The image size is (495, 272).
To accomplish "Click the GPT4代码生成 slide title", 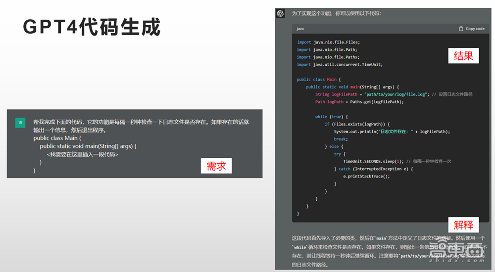I will pos(92,27).
